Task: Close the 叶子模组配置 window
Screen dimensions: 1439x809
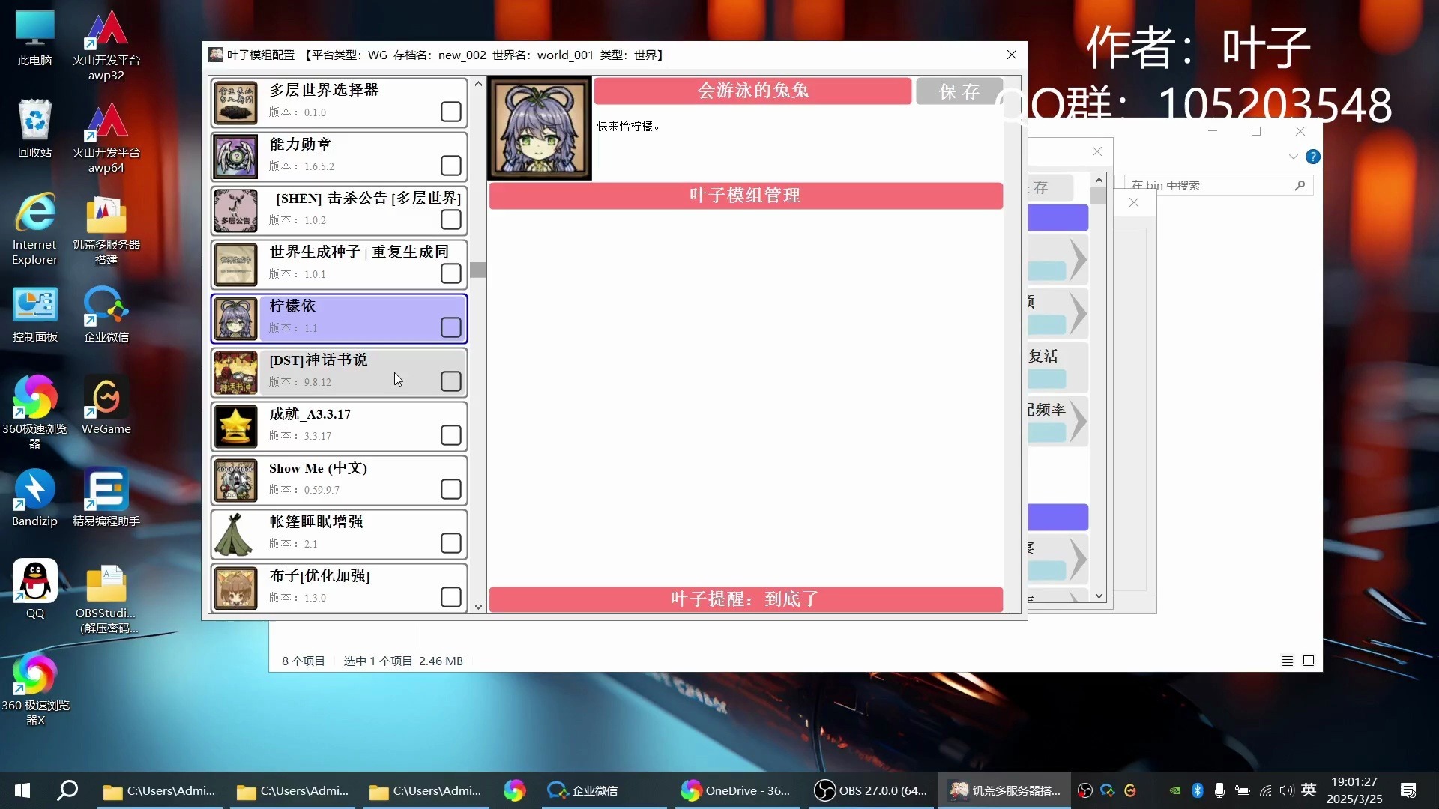Action: [1012, 55]
